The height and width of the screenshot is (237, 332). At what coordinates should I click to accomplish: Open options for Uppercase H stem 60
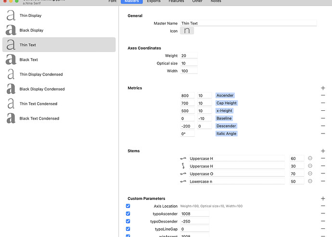coord(310,158)
